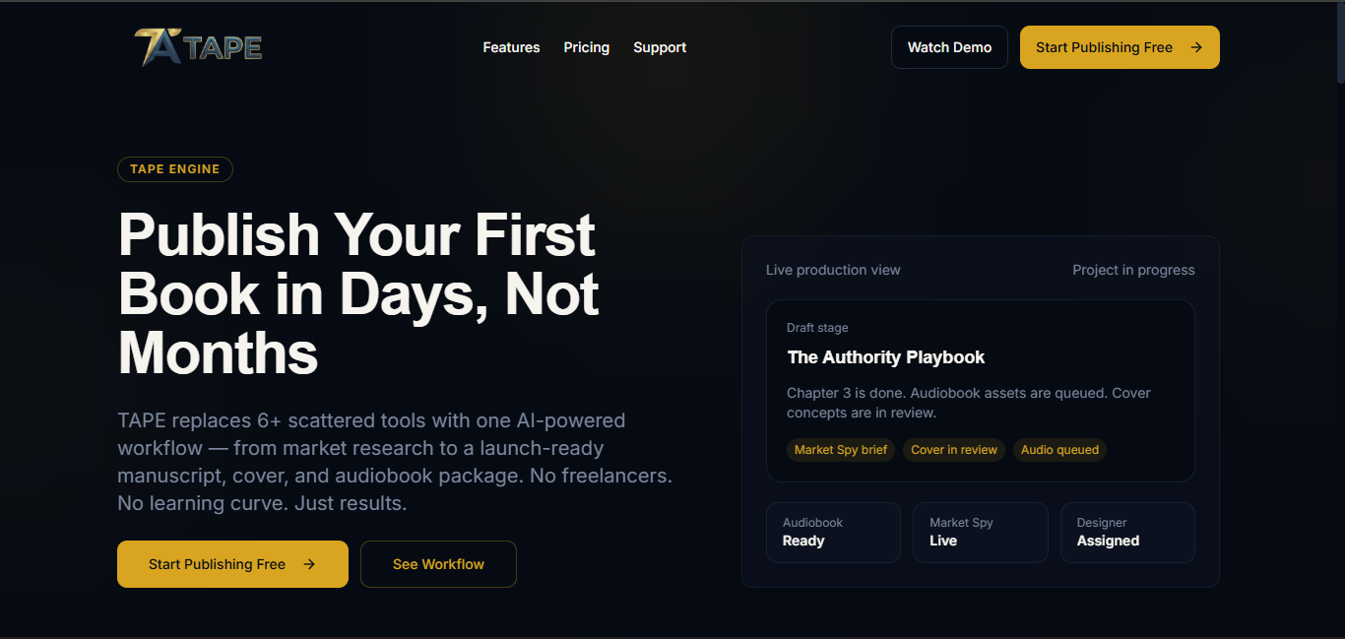Go to Pricing in navigation

pyautogui.click(x=586, y=47)
